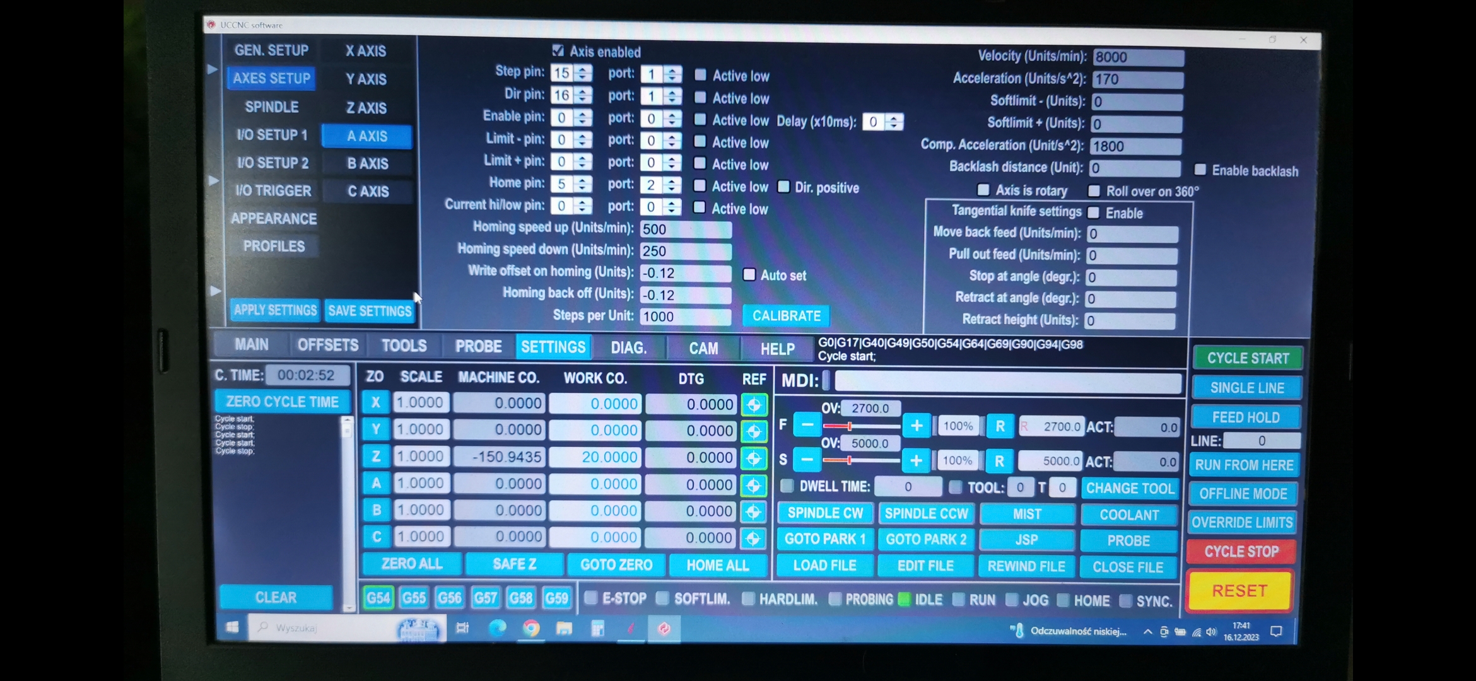
Task: Check Roll over on 360° option
Action: [1094, 190]
